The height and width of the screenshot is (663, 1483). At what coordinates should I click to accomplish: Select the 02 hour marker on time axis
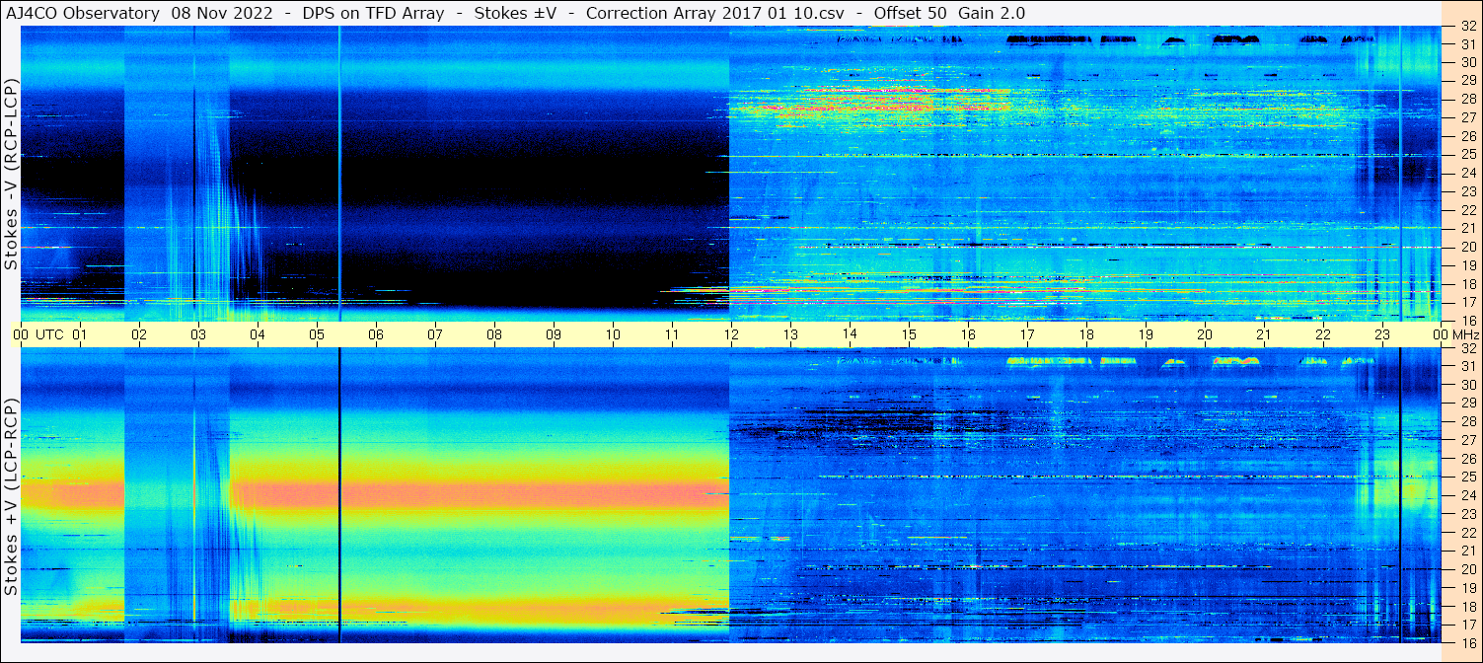point(139,334)
